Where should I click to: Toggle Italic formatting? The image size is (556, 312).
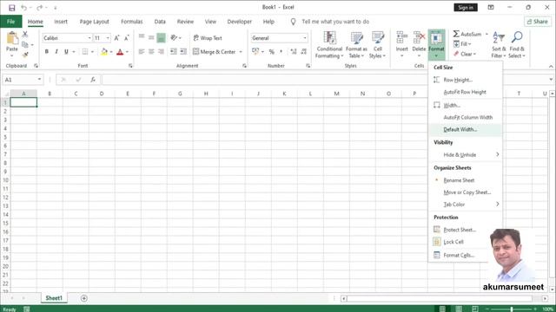[56, 52]
